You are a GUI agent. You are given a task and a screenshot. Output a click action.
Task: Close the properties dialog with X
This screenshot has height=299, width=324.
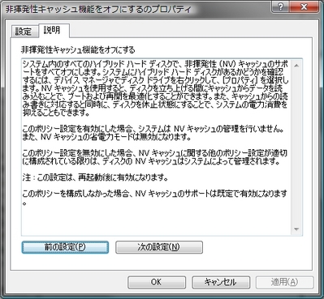click(x=304, y=6)
